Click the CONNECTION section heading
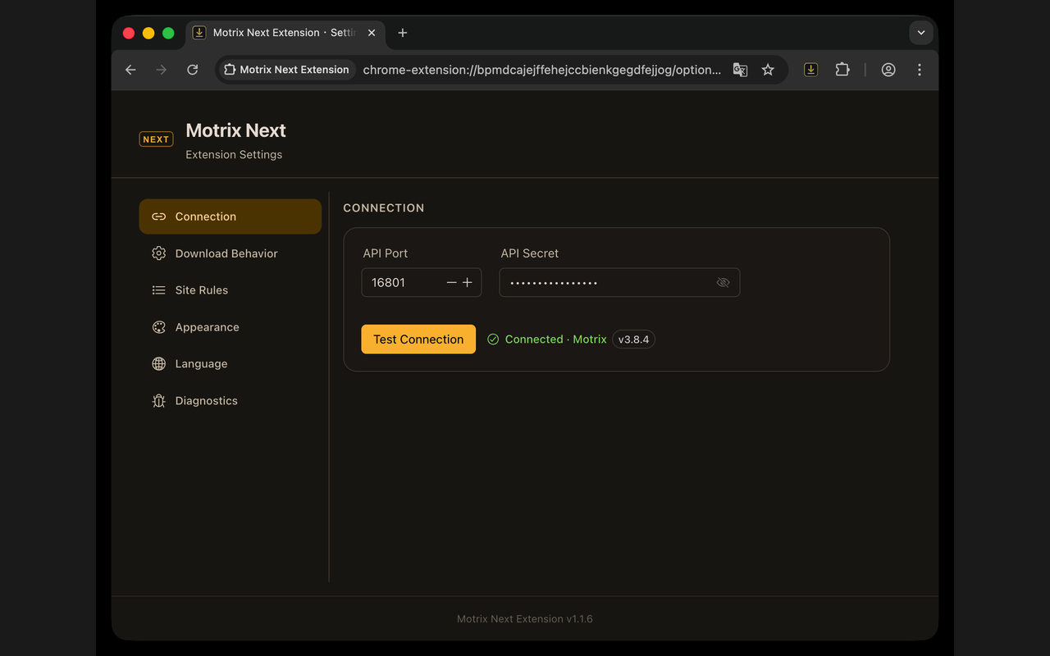This screenshot has height=656, width=1050. pos(384,208)
